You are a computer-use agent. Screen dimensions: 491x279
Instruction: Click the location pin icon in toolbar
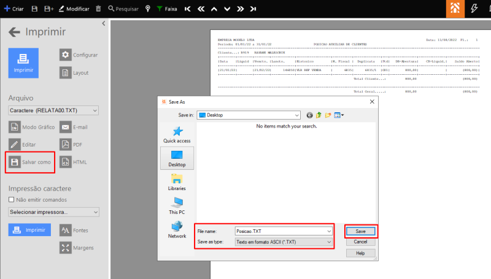(x=148, y=9)
